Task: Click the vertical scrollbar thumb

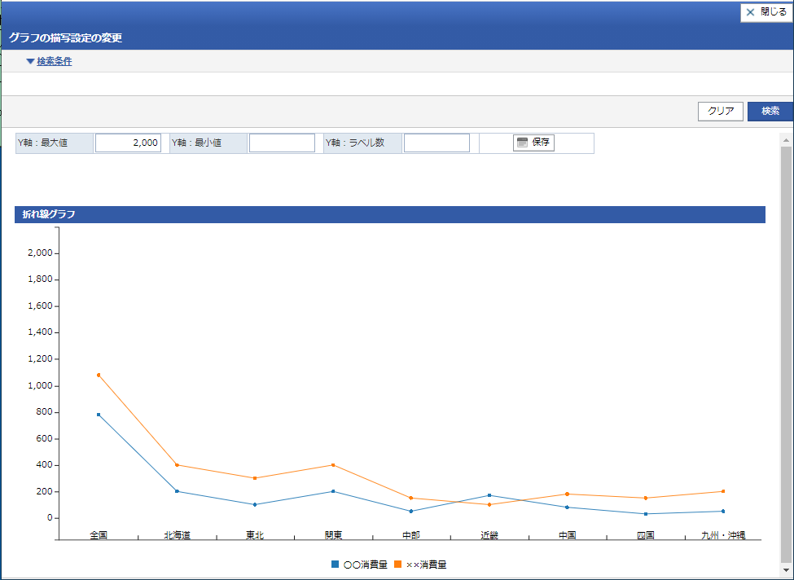Action: coord(786,354)
